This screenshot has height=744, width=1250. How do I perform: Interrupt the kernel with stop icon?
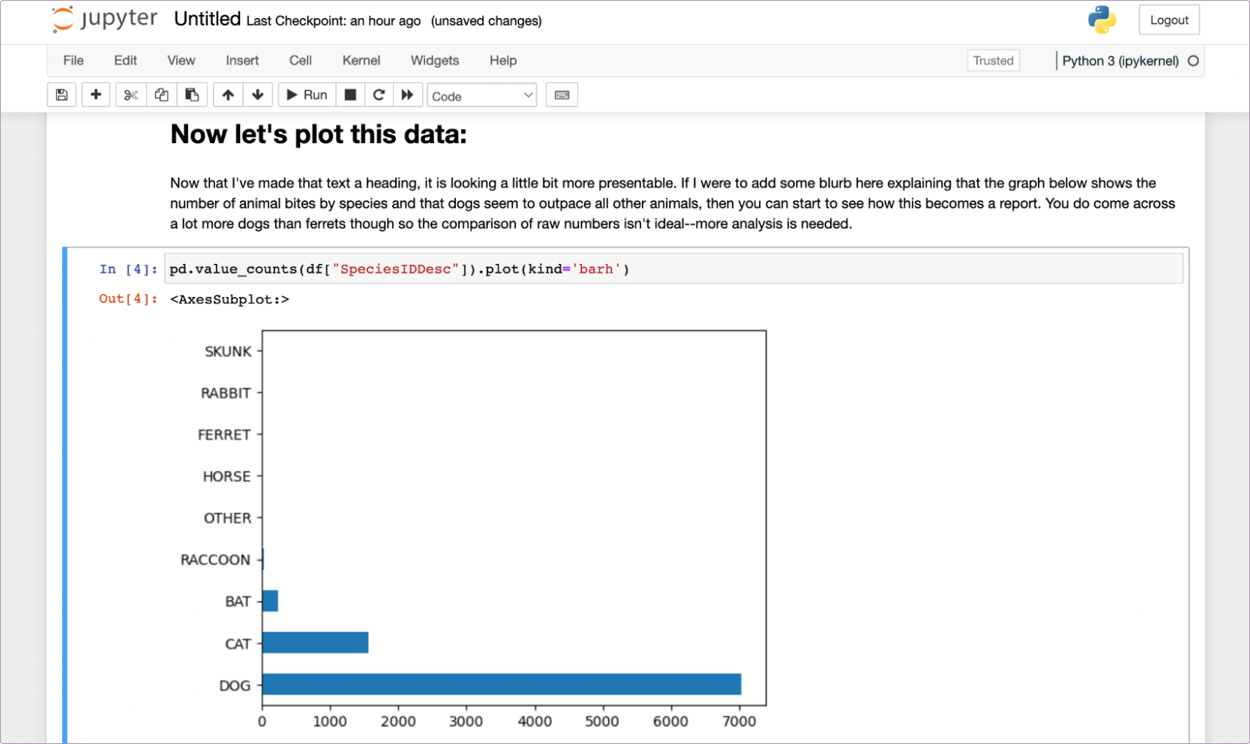[x=350, y=95]
